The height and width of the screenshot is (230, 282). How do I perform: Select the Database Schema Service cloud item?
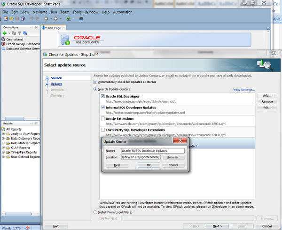[x=21, y=49]
